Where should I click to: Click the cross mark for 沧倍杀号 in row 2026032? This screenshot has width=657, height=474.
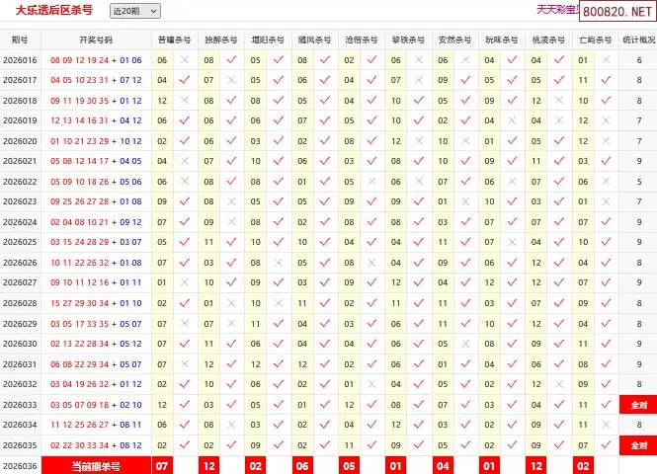click(x=372, y=384)
